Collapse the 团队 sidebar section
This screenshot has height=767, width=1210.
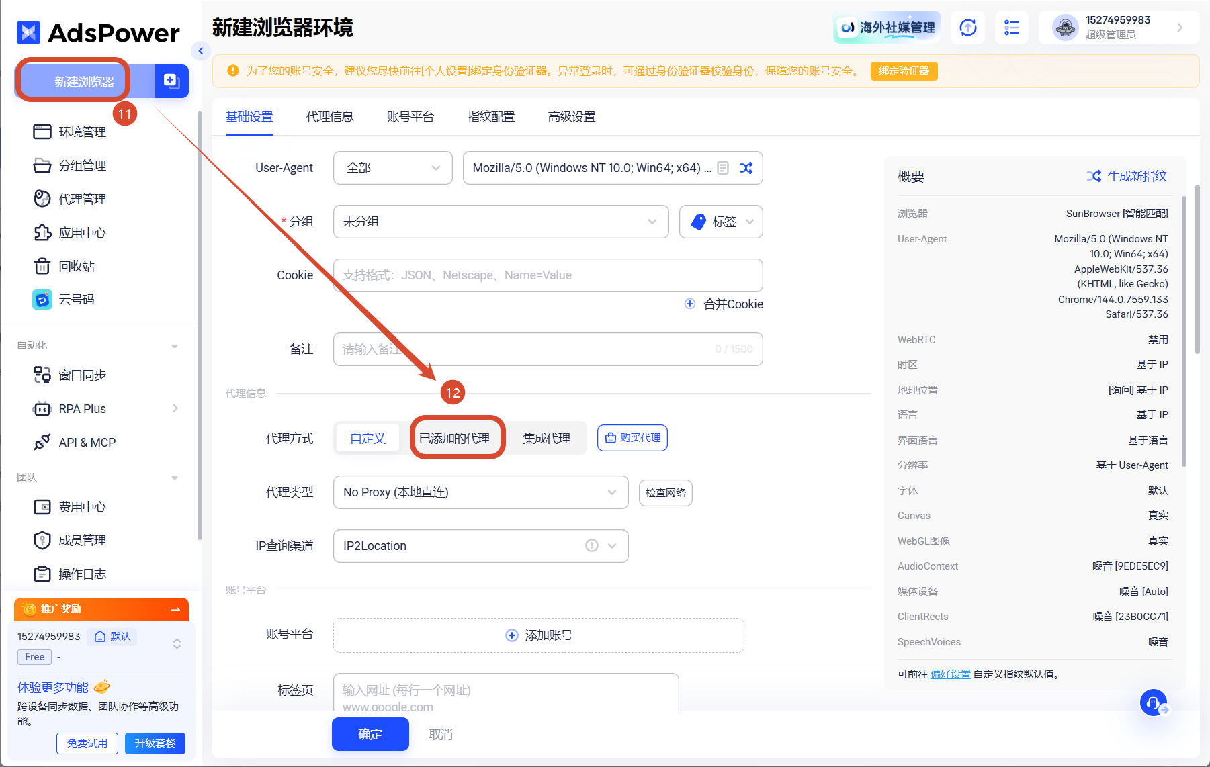point(175,478)
